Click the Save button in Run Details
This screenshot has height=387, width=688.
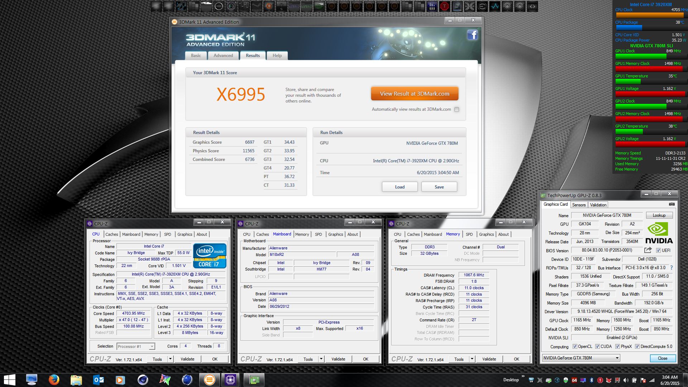(439, 187)
